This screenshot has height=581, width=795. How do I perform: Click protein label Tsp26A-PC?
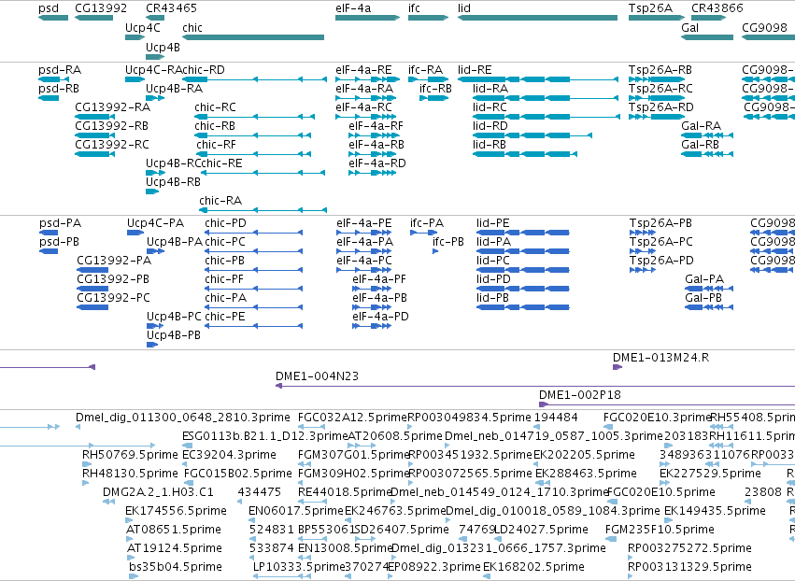click(660, 242)
